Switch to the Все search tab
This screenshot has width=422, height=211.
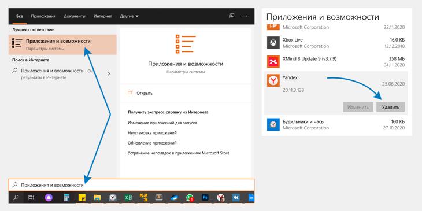(20, 16)
